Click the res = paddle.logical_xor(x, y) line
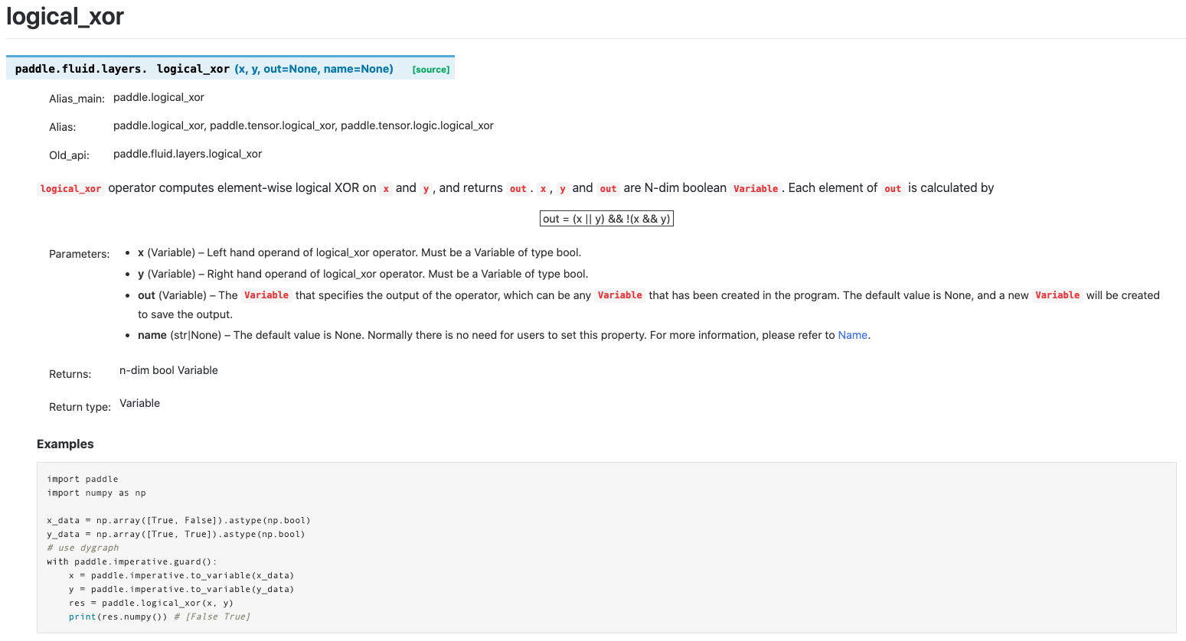 click(x=151, y=603)
